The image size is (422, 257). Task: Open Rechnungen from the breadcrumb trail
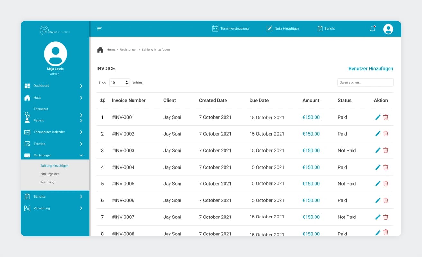click(x=128, y=49)
